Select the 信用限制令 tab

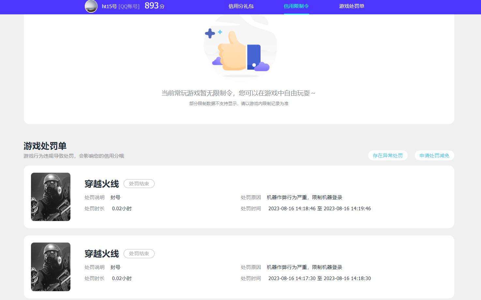pyautogui.click(x=296, y=6)
